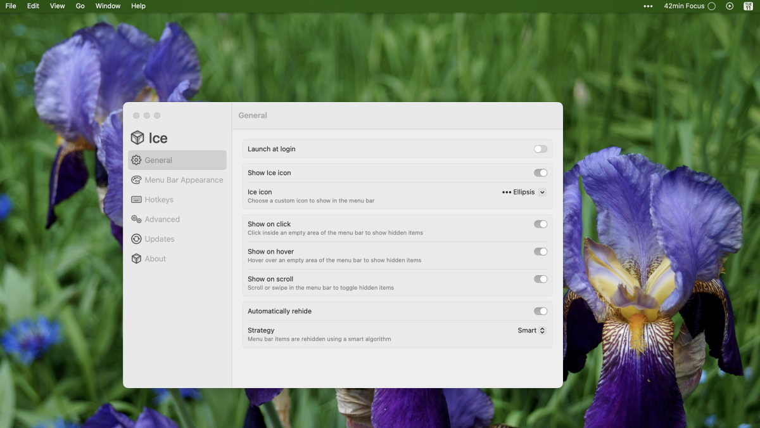This screenshot has width=760, height=428.
Task: Click the play circle icon in menu bar
Action: click(730, 6)
